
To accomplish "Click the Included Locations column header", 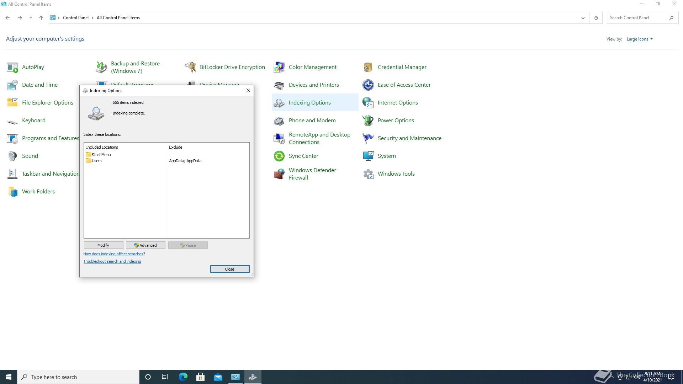I will click(x=126, y=147).
